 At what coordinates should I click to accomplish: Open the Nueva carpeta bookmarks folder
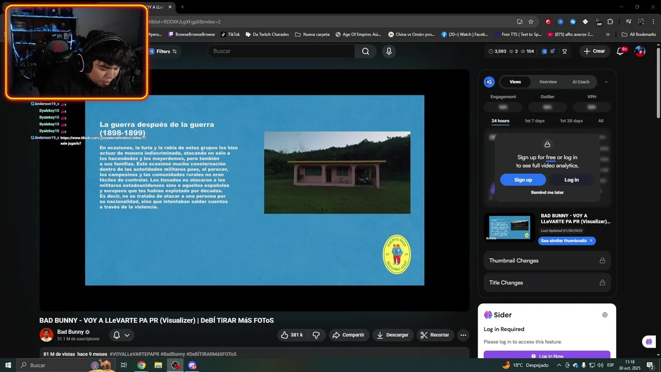click(312, 35)
